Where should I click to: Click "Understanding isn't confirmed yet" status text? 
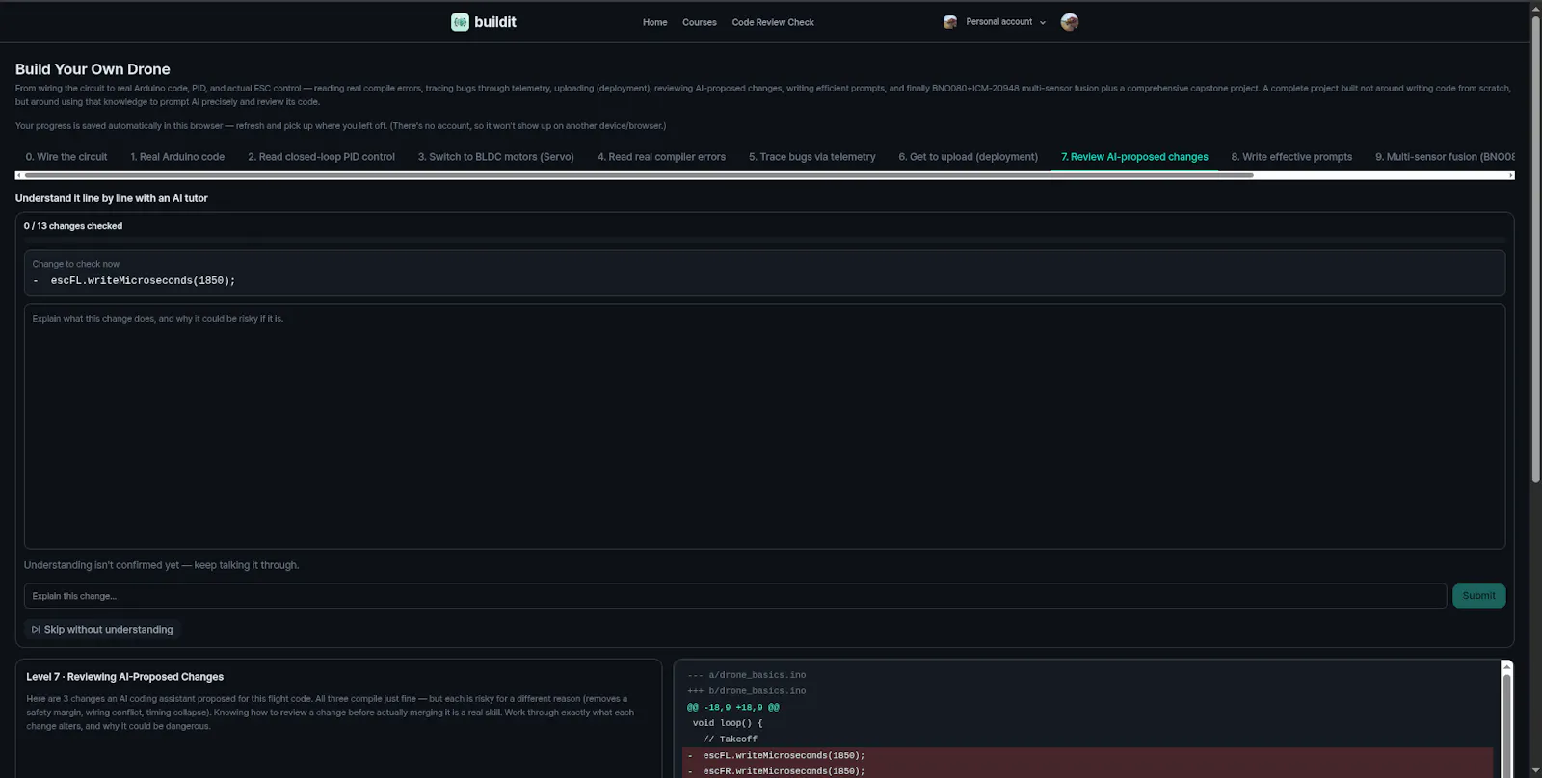click(x=161, y=565)
